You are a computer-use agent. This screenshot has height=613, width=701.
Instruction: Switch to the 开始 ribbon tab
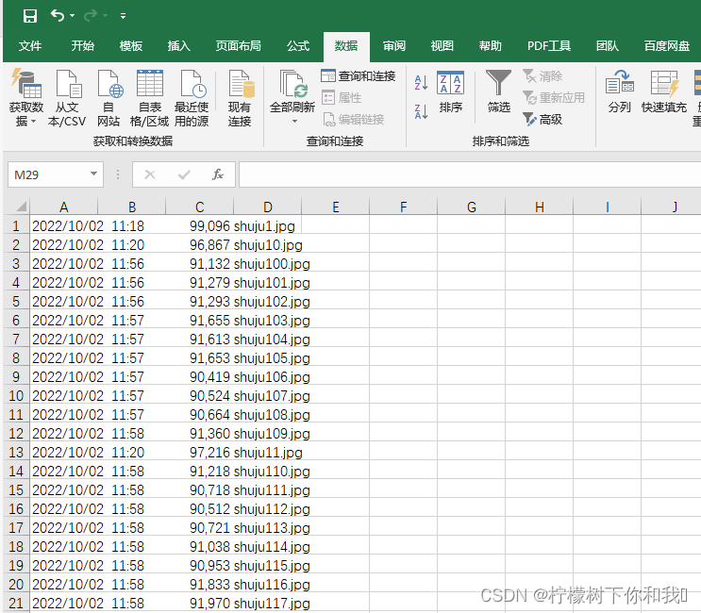click(83, 46)
